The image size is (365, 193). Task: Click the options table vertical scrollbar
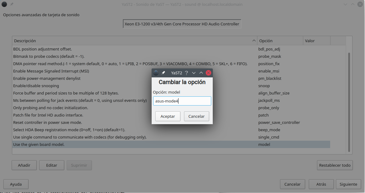tap(349, 101)
